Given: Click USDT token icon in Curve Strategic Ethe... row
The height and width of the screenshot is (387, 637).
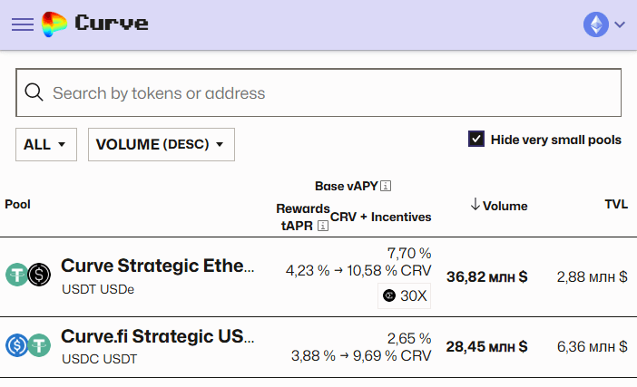Looking at the screenshot, I should pos(16,275).
